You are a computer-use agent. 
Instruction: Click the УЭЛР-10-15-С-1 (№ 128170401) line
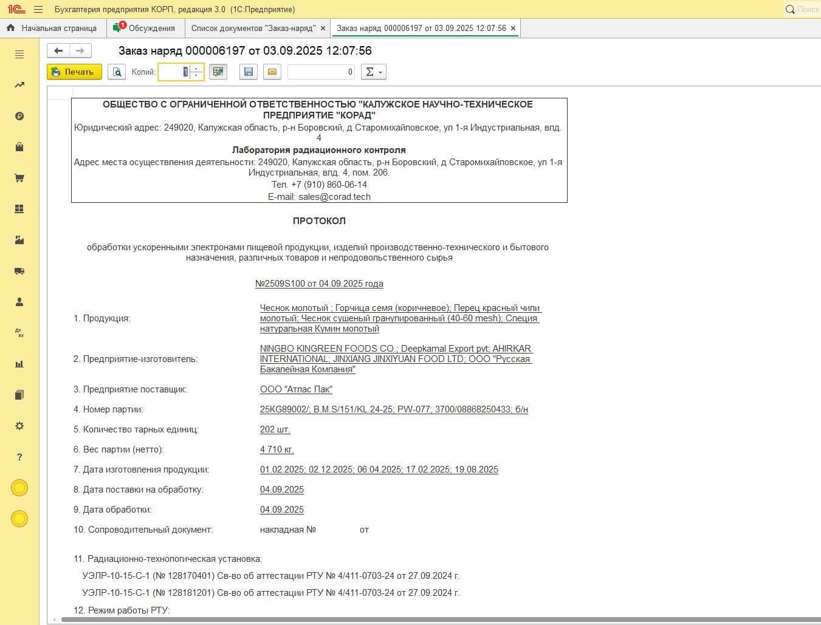point(271,576)
